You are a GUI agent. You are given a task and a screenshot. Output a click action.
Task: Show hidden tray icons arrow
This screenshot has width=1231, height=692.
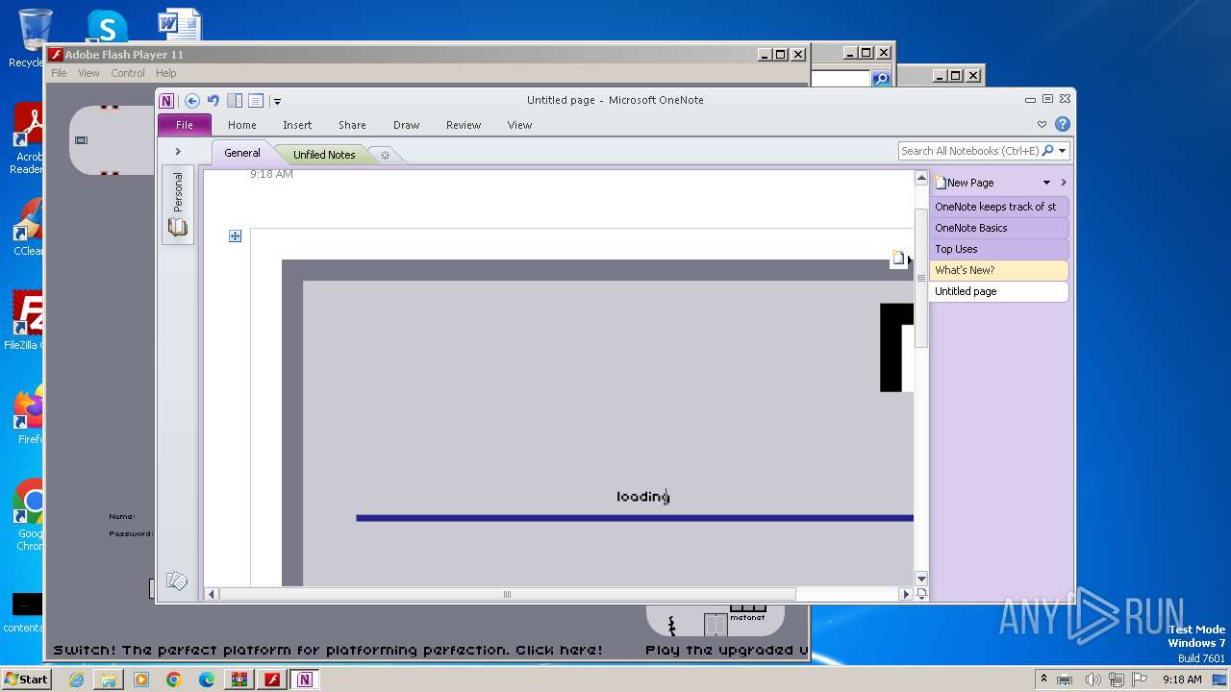click(x=1043, y=680)
